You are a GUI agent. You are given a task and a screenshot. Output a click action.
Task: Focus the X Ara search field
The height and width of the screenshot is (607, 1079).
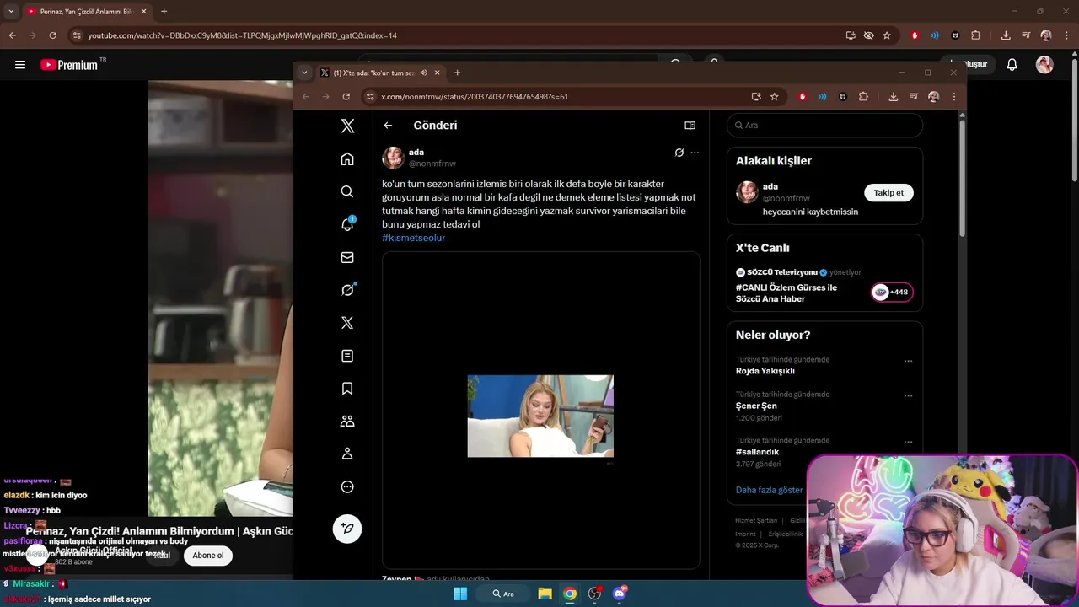click(x=824, y=126)
